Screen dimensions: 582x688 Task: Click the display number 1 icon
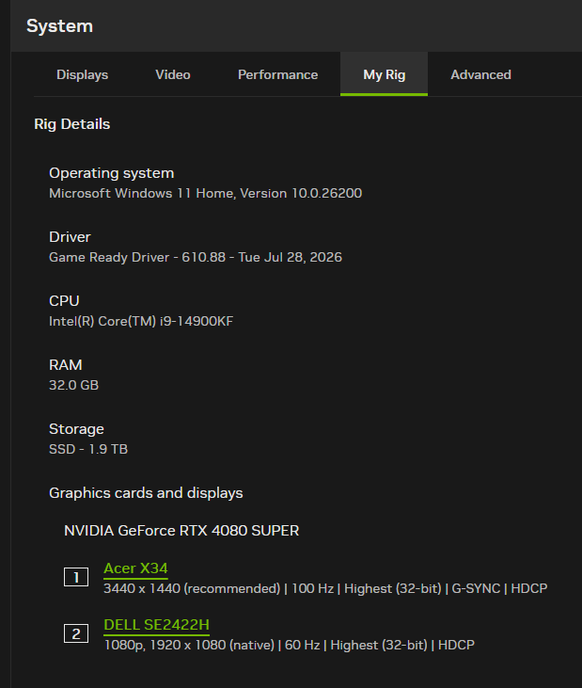point(76,577)
